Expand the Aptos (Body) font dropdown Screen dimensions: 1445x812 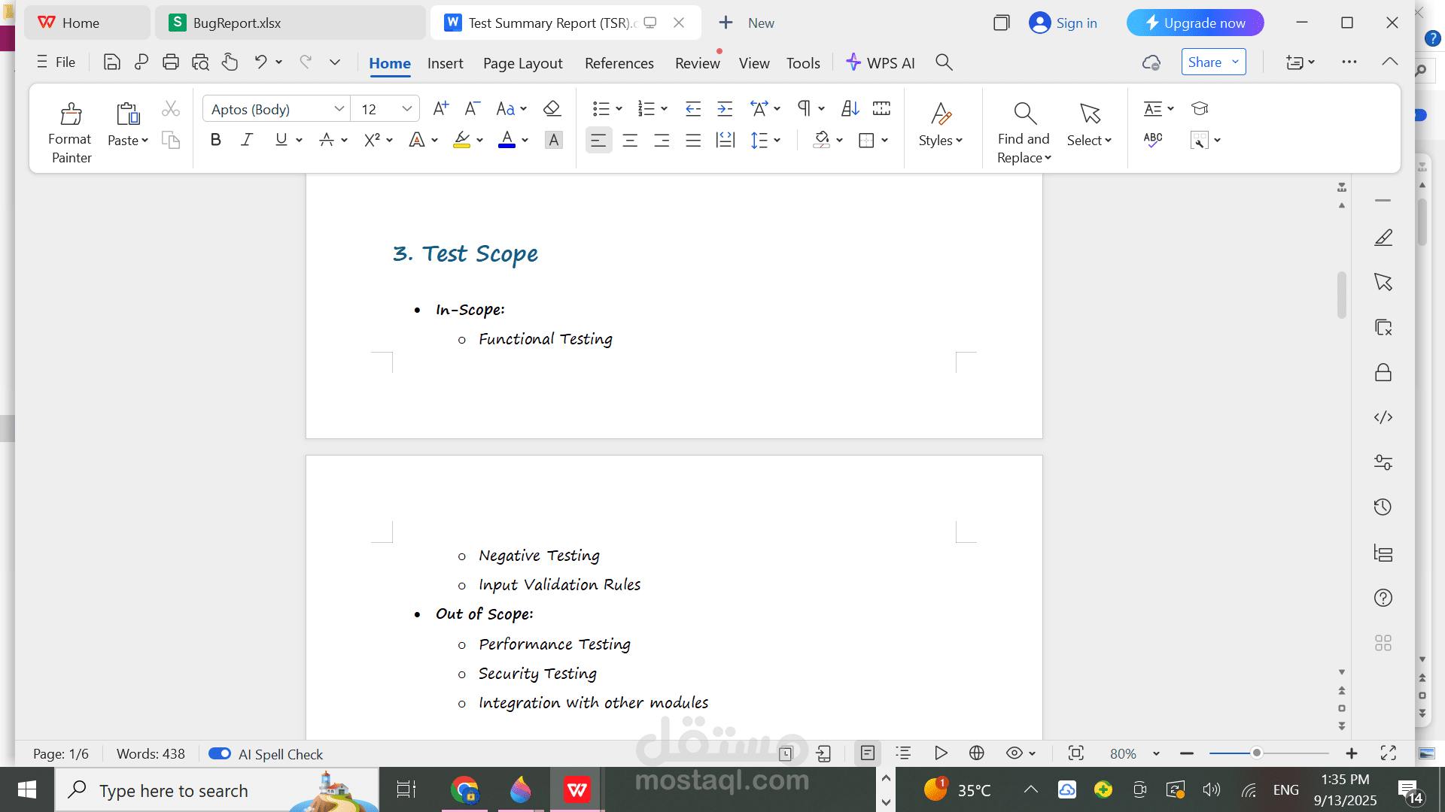tap(339, 109)
